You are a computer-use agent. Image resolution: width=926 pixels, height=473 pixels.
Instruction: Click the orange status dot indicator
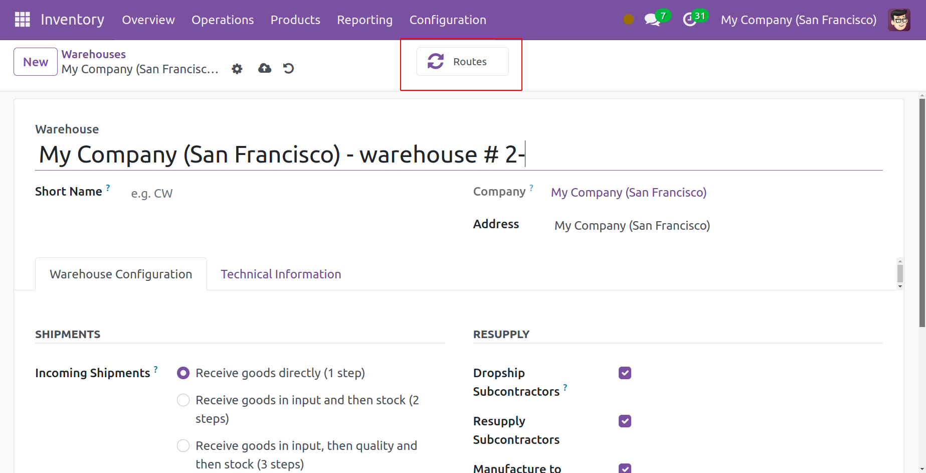tap(628, 20)
